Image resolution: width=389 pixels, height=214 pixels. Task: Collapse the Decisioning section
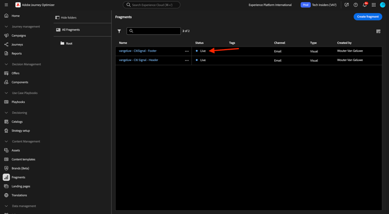tap(6, 113)
